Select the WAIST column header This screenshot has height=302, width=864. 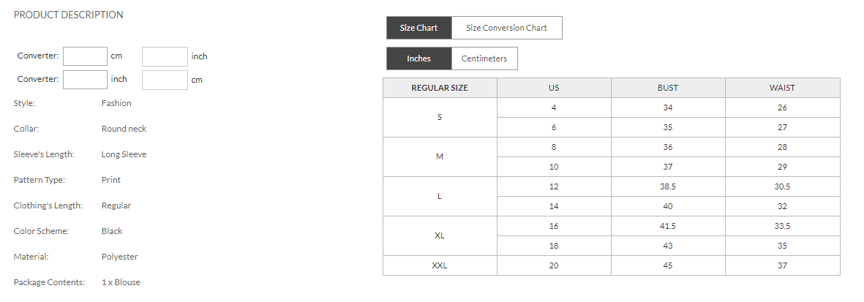(782, 88)
